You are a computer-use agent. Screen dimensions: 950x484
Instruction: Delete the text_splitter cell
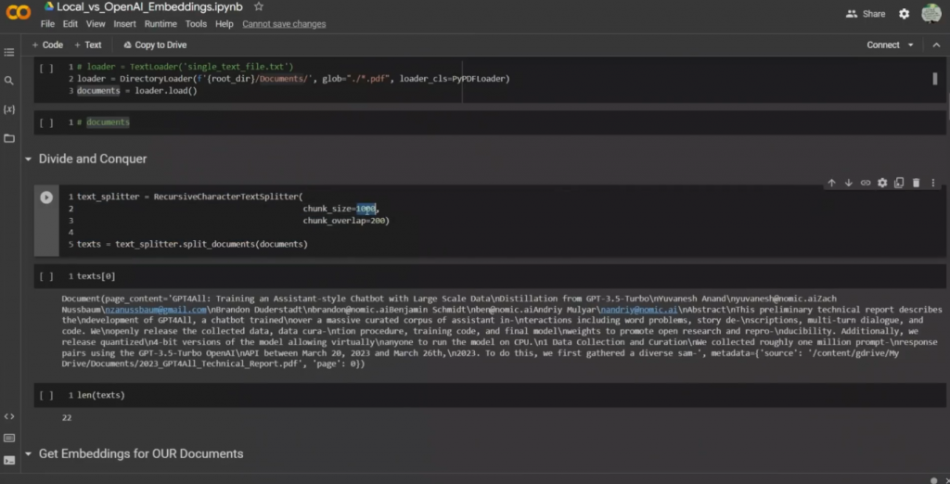click(916, 183)
